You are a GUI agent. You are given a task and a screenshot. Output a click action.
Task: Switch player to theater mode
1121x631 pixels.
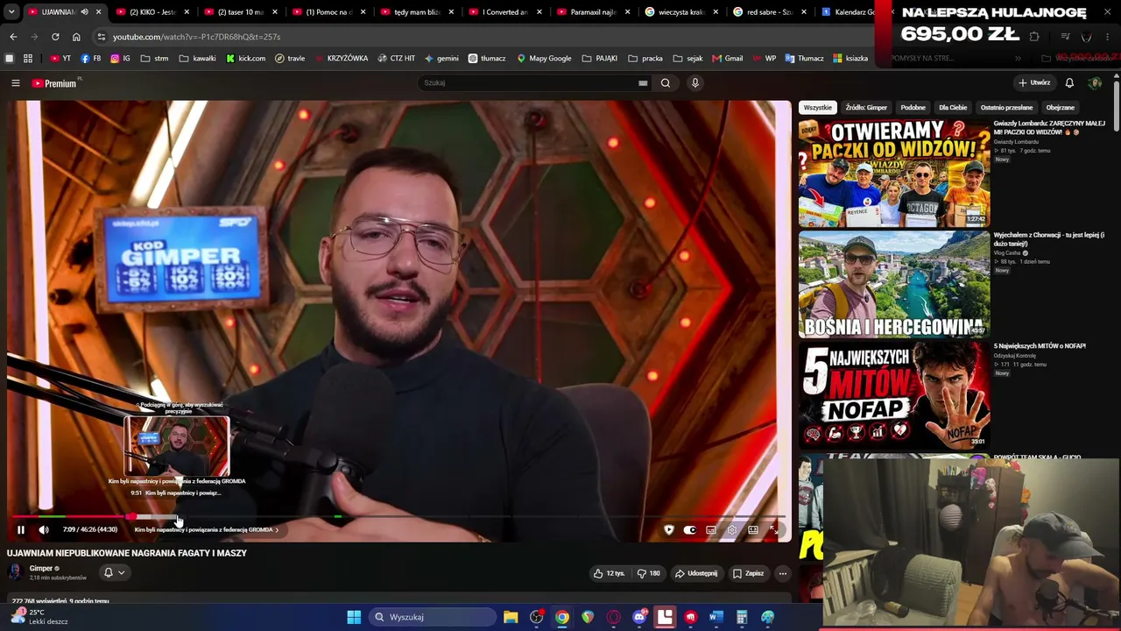[753, 529]
